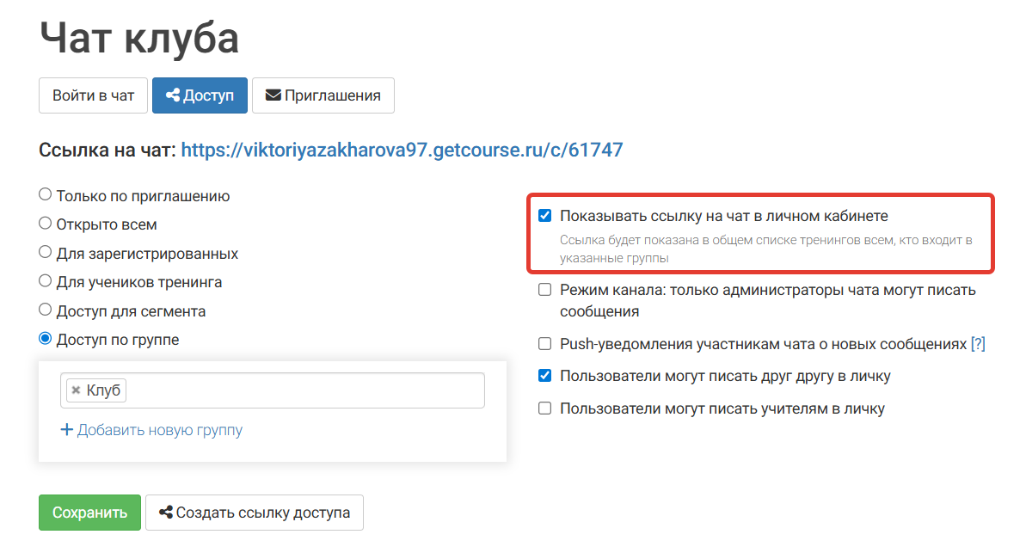Click the share icon on Создать ссылку доступа

tap(165, 512)
